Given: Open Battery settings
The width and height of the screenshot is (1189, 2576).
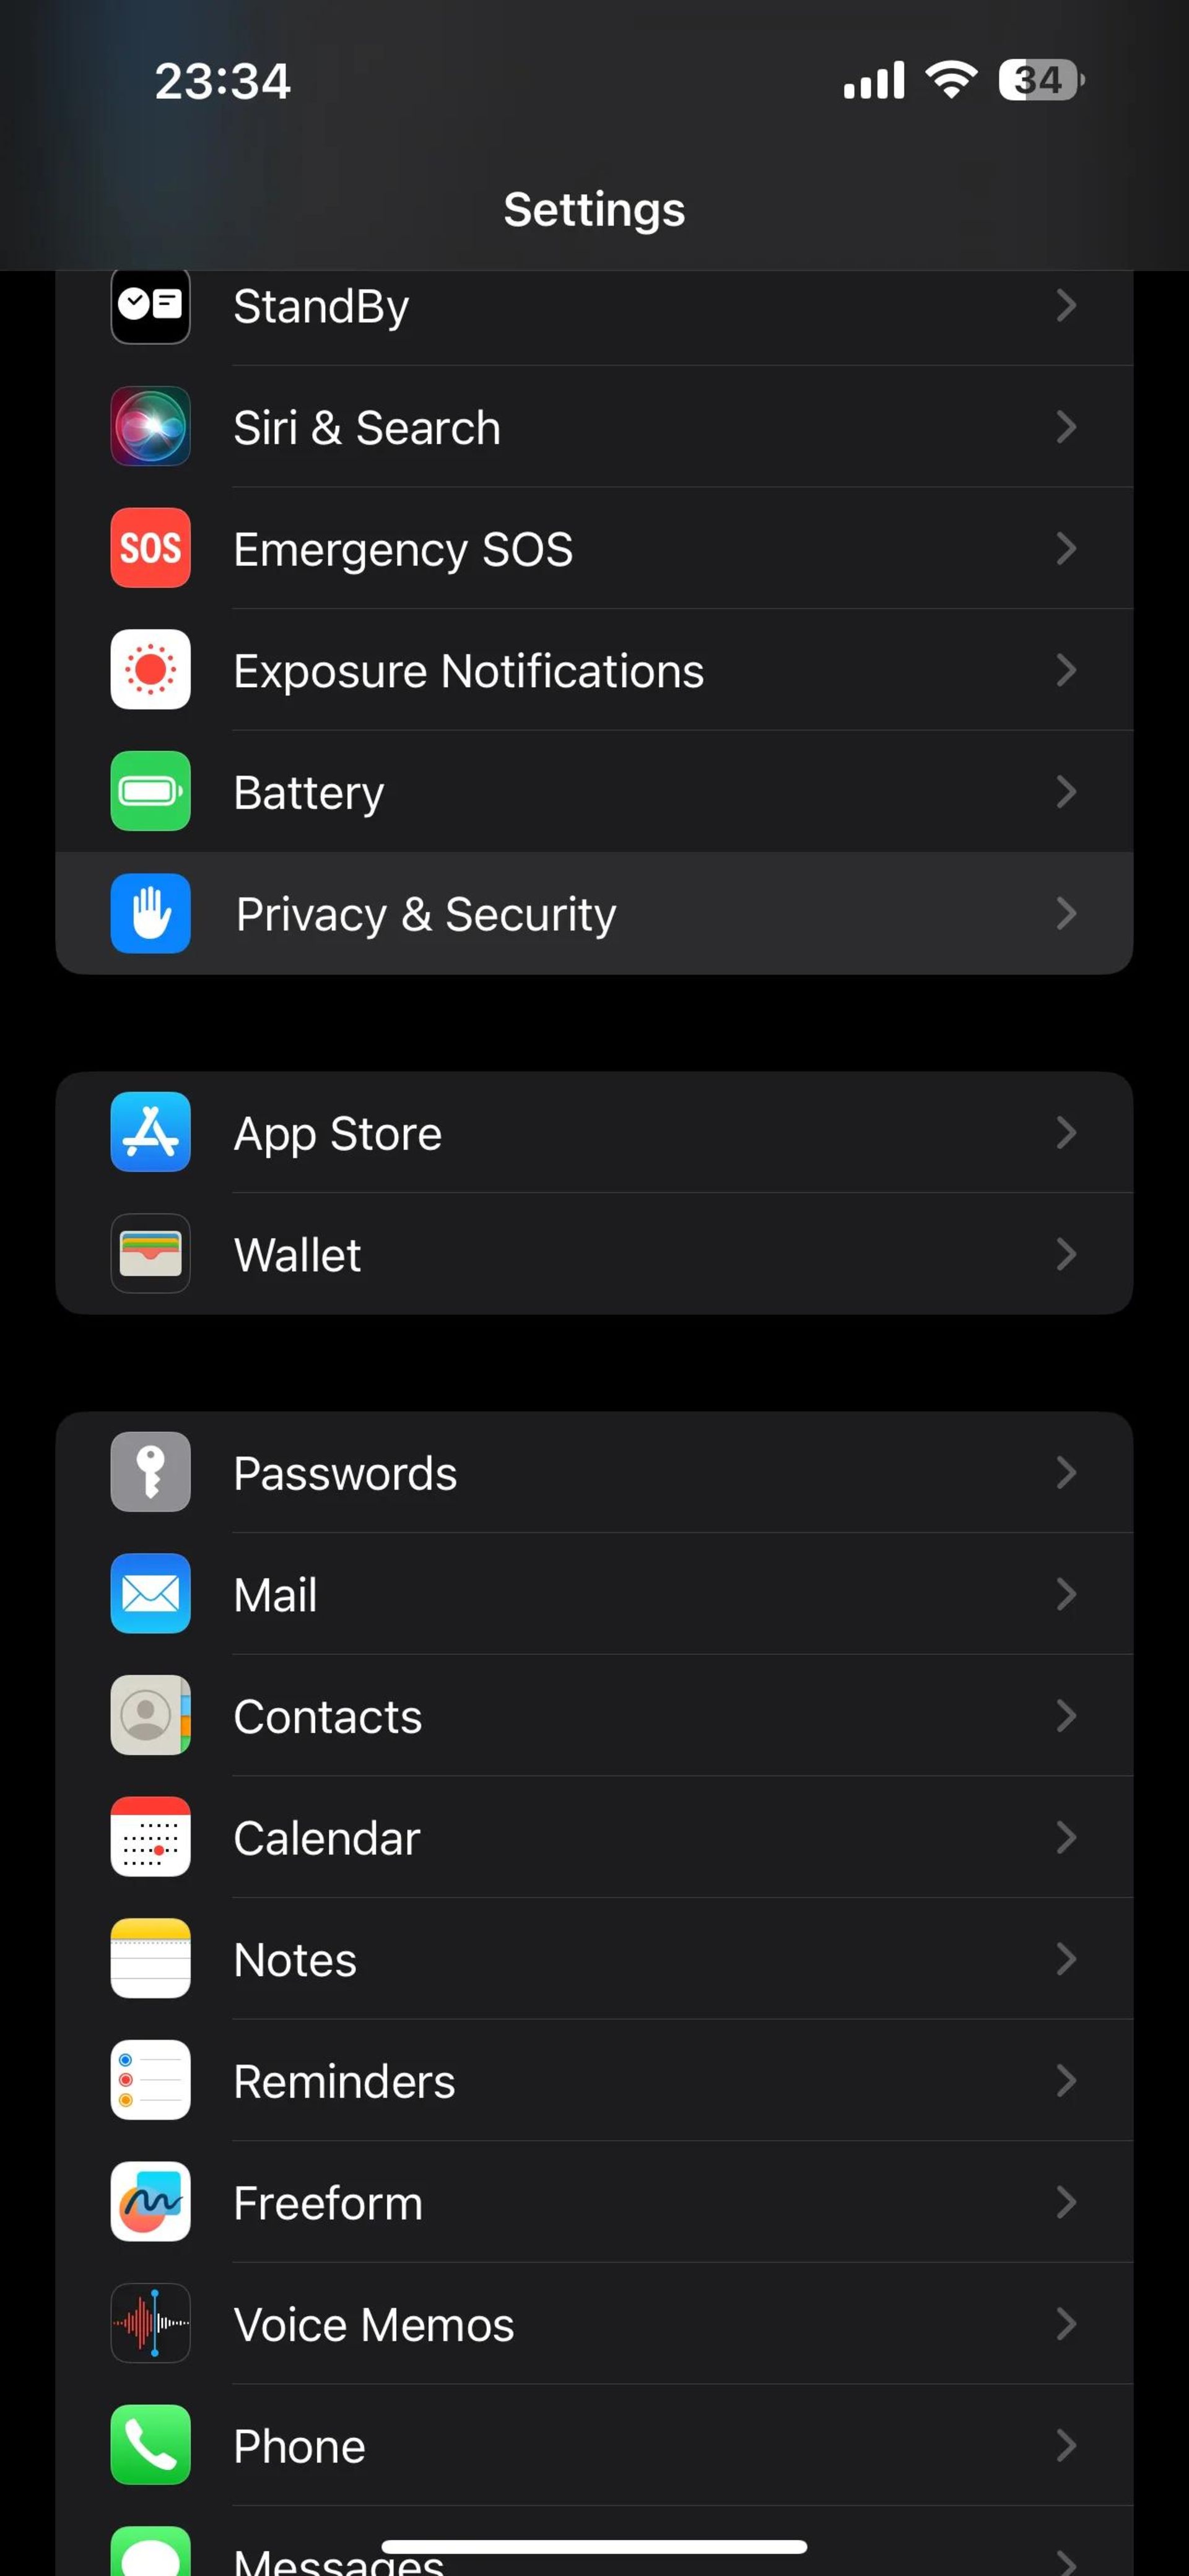Looking at the screenshot, I should tap(594, 792).
